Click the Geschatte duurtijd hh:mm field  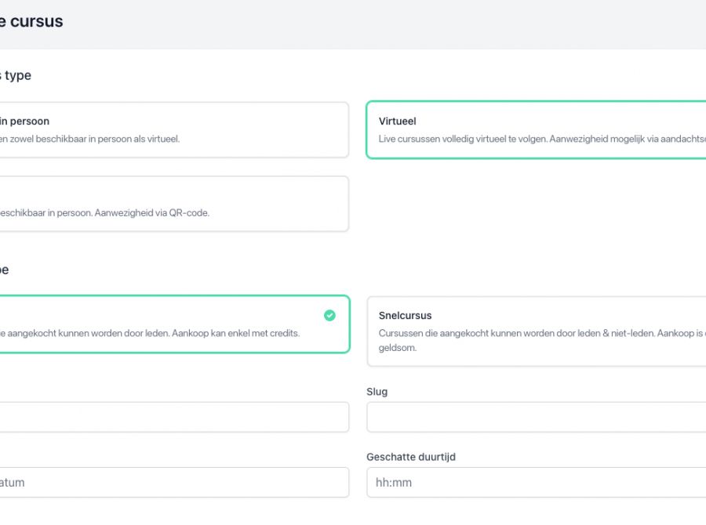[x=536, y=483]
